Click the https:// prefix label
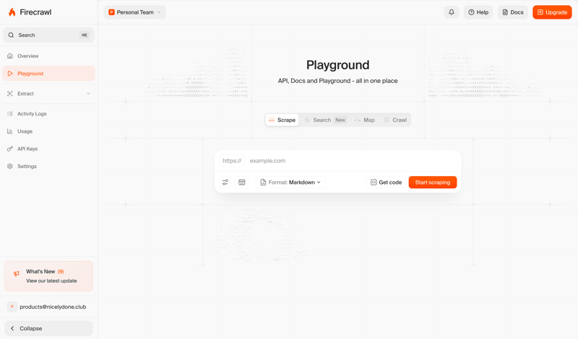The image size is (578, 339). 232,160
